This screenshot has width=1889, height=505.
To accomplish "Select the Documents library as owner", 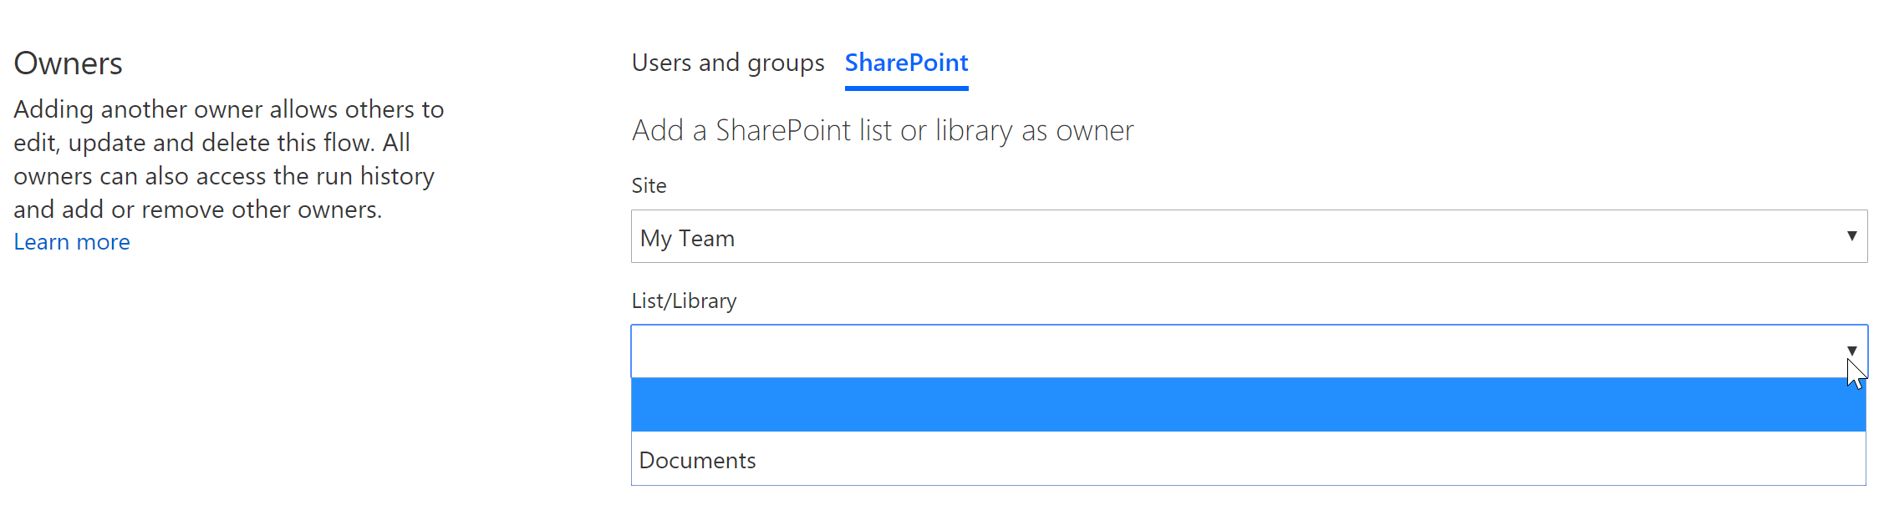I will coord(696,460).
